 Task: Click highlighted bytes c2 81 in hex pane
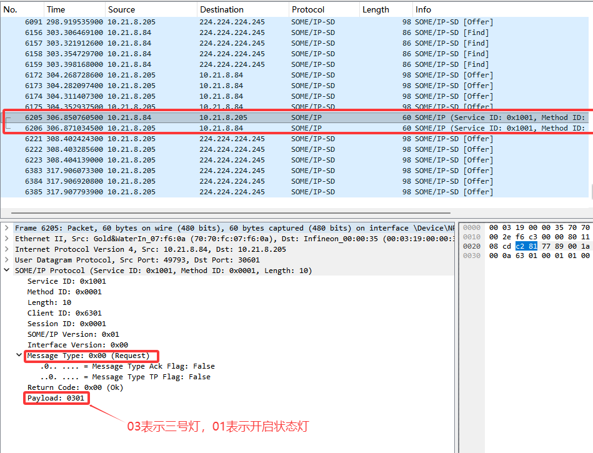coord(526,246)
